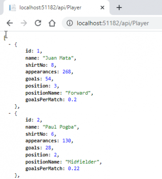Click the forward navigation arrow
Viewport: 162px width, 179px height.
(24, 23)
